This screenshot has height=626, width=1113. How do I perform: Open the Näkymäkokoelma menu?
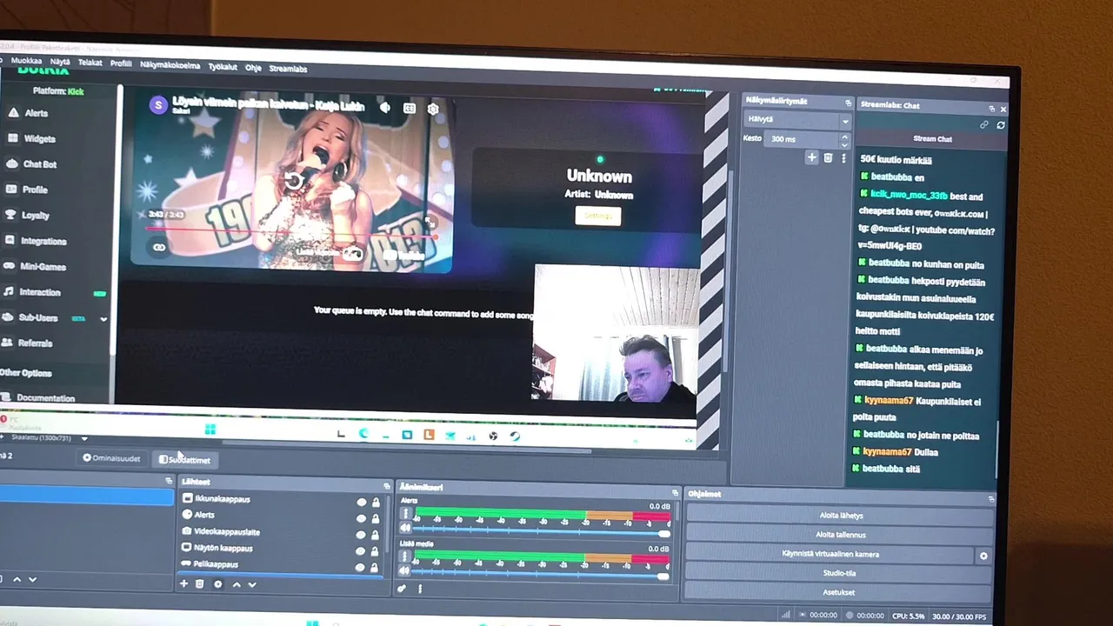tap(170, 65)
